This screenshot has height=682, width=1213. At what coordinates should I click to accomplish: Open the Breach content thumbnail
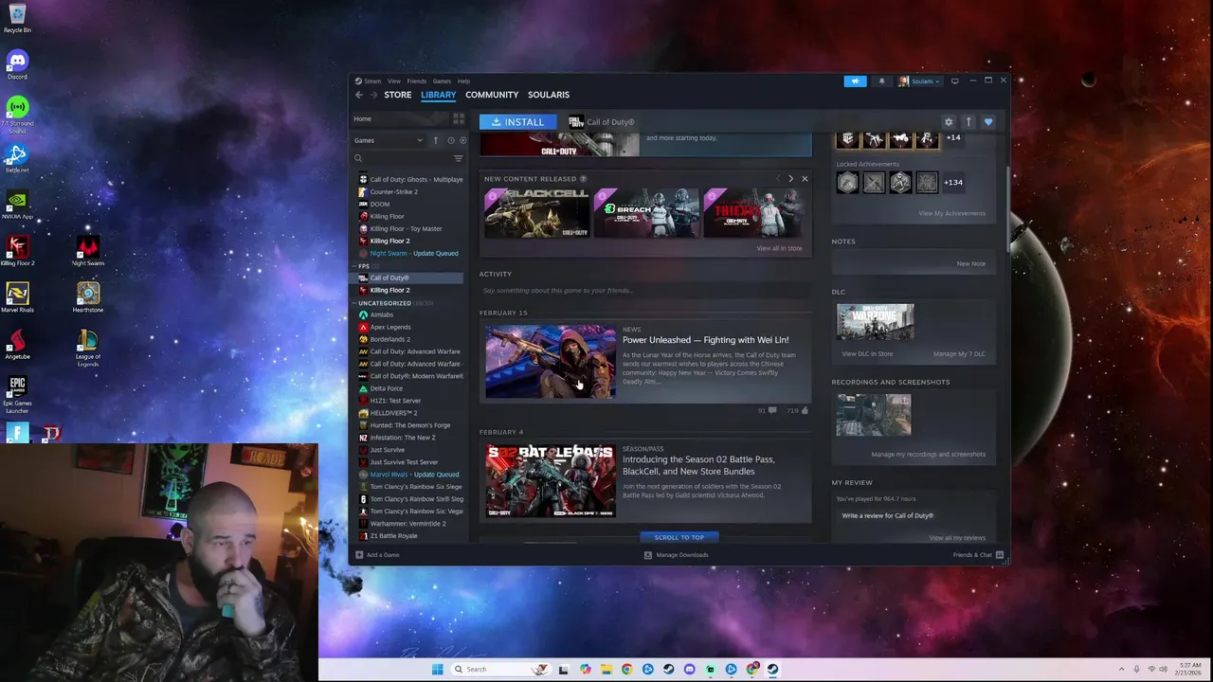(x=646, y=213)
